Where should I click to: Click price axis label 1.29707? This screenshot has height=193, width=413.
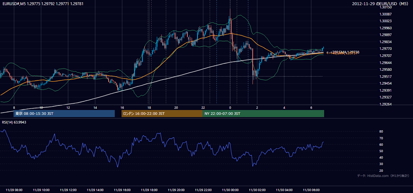386,56
